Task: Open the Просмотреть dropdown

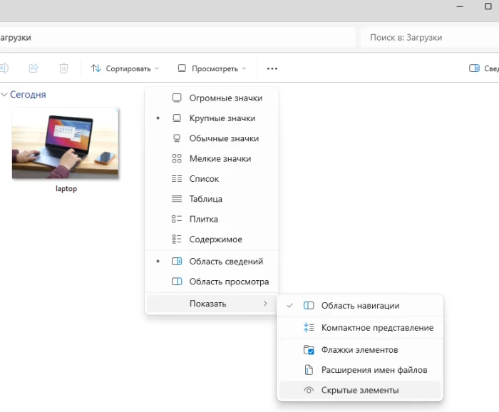Action: (x=212, y=68)
